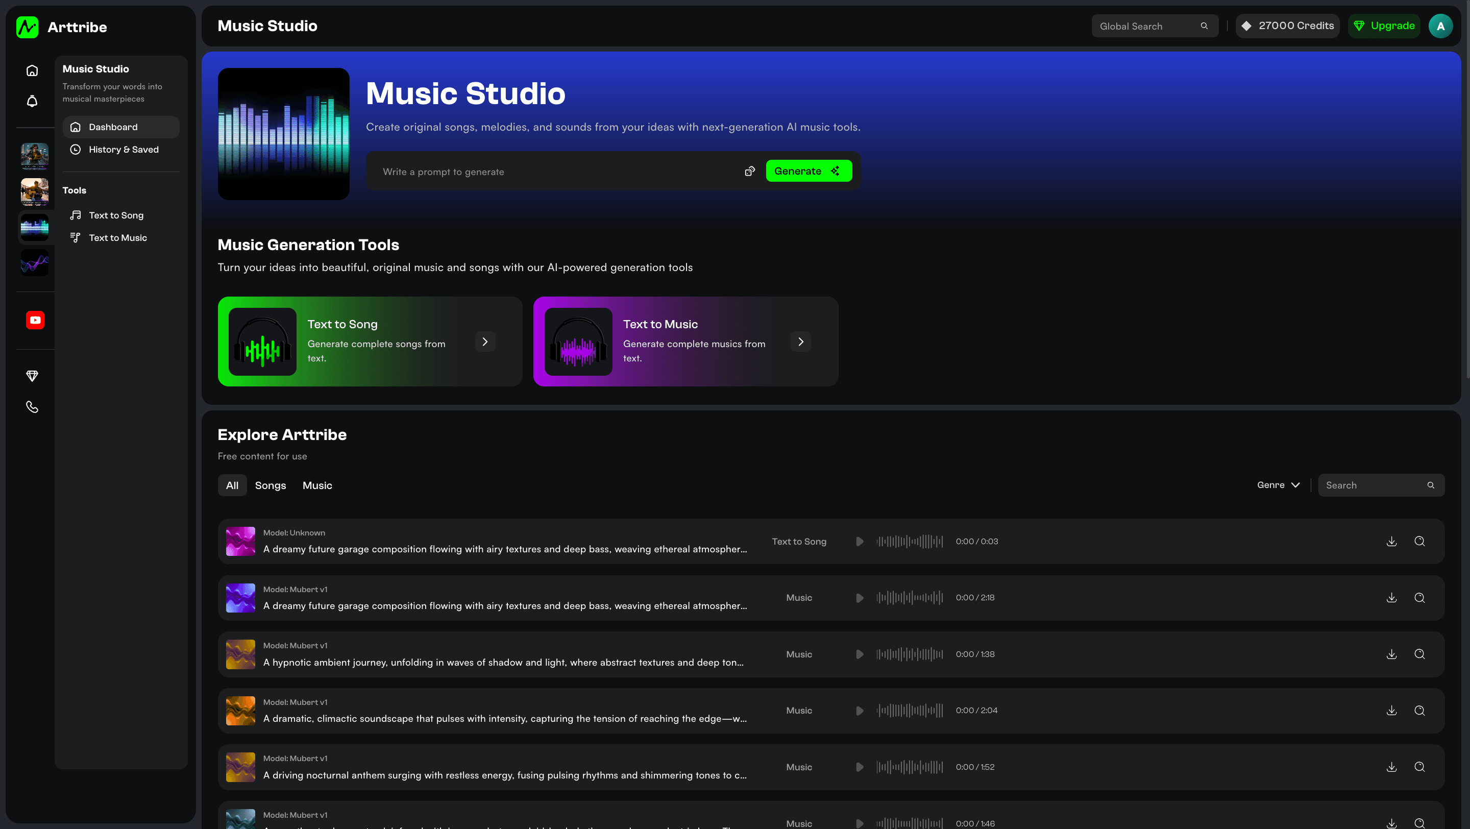The height and width of the screenshot is (829, 1470).
Task: Inspect details of the track lasting 1:38
Action: [1420, 654]
